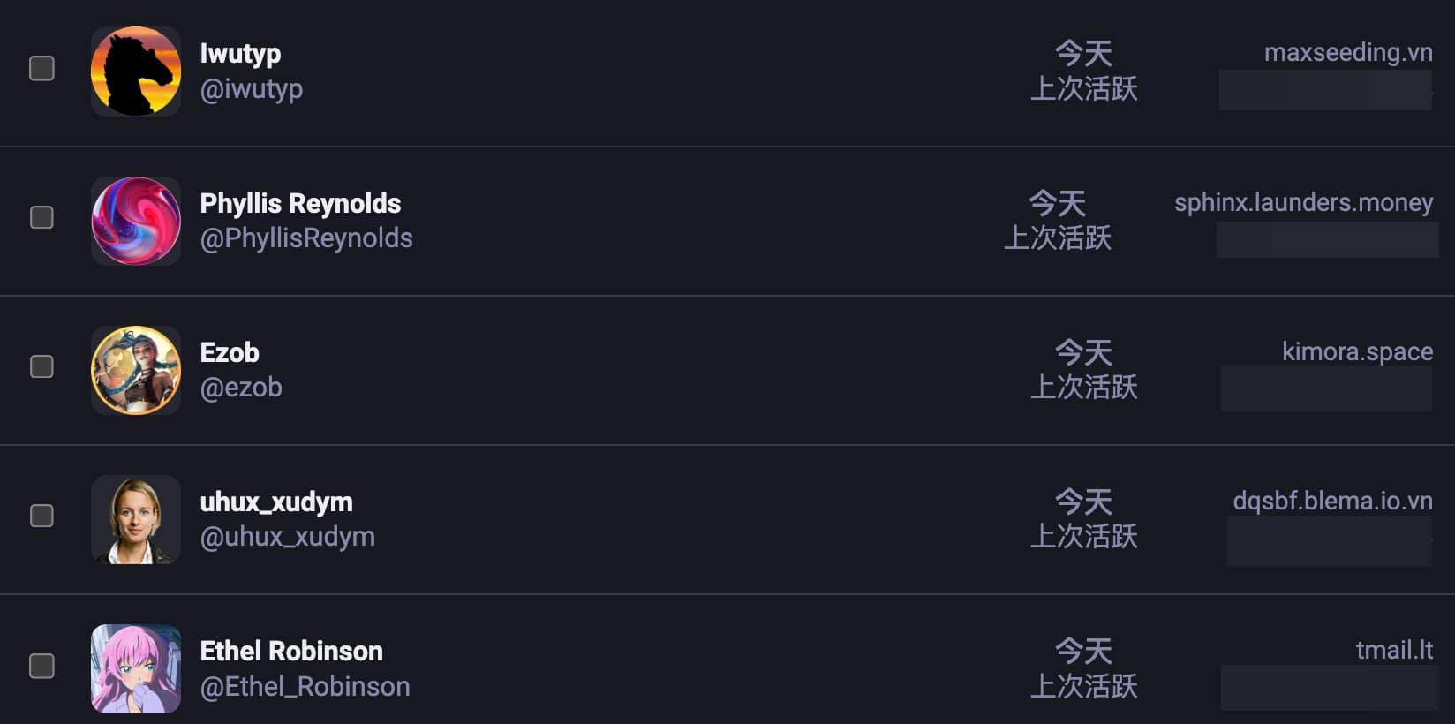This screenshot has width=1455, height=724.
Task: Select the checkbox for Iwutyp
Action: (41, 68)
